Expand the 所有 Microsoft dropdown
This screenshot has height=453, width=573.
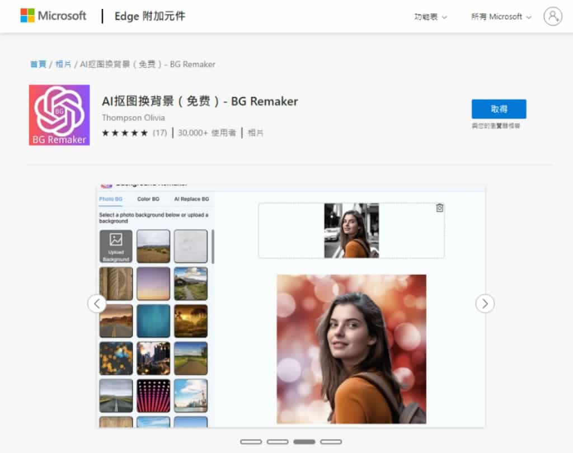pos(501,17)
